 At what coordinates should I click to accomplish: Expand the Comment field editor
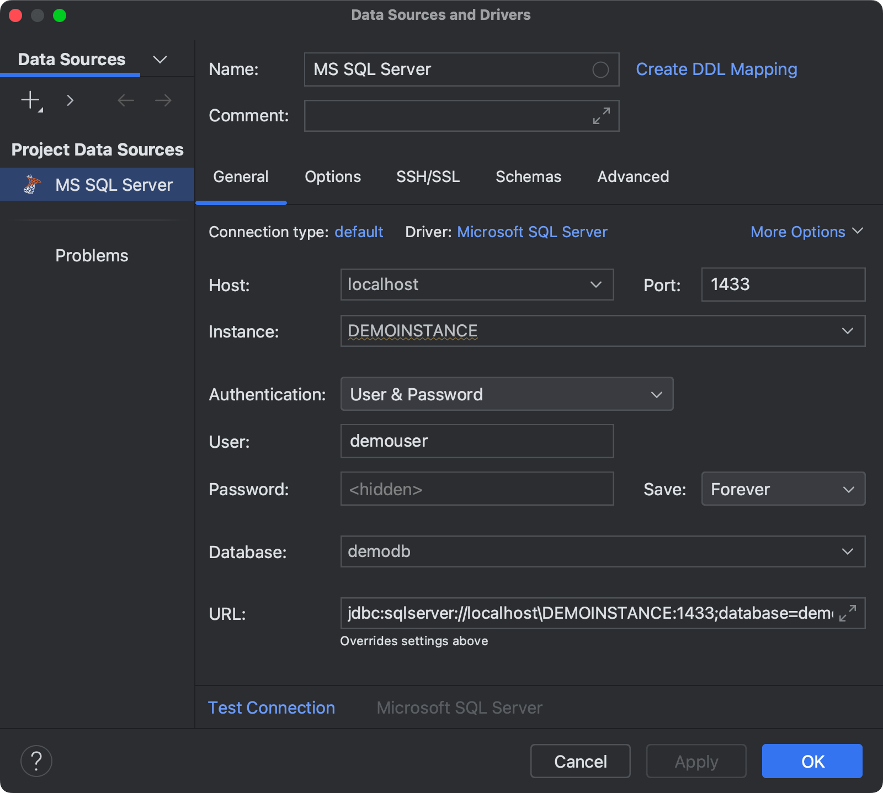point(602,116)
